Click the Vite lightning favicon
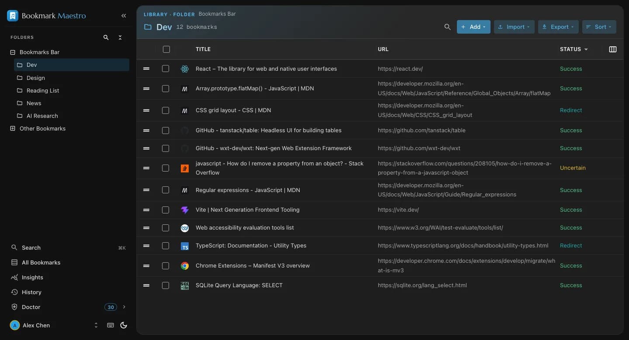This screenshot has width=629, height=340. point(185,210)
